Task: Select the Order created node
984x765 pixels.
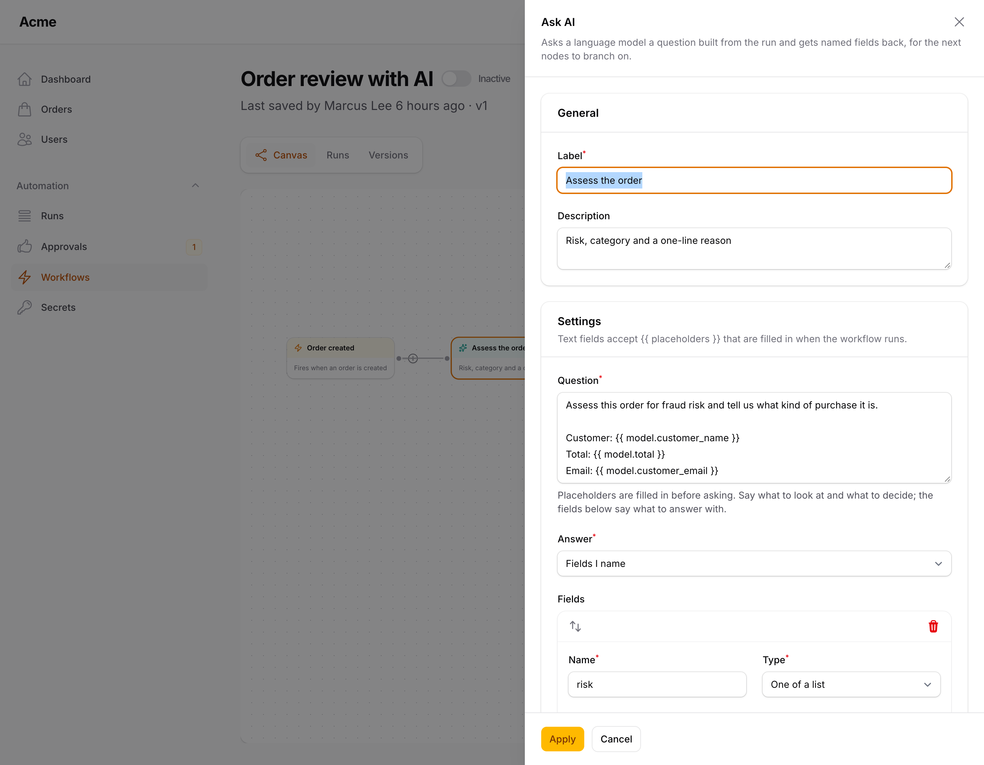Action: pos(340,358)
